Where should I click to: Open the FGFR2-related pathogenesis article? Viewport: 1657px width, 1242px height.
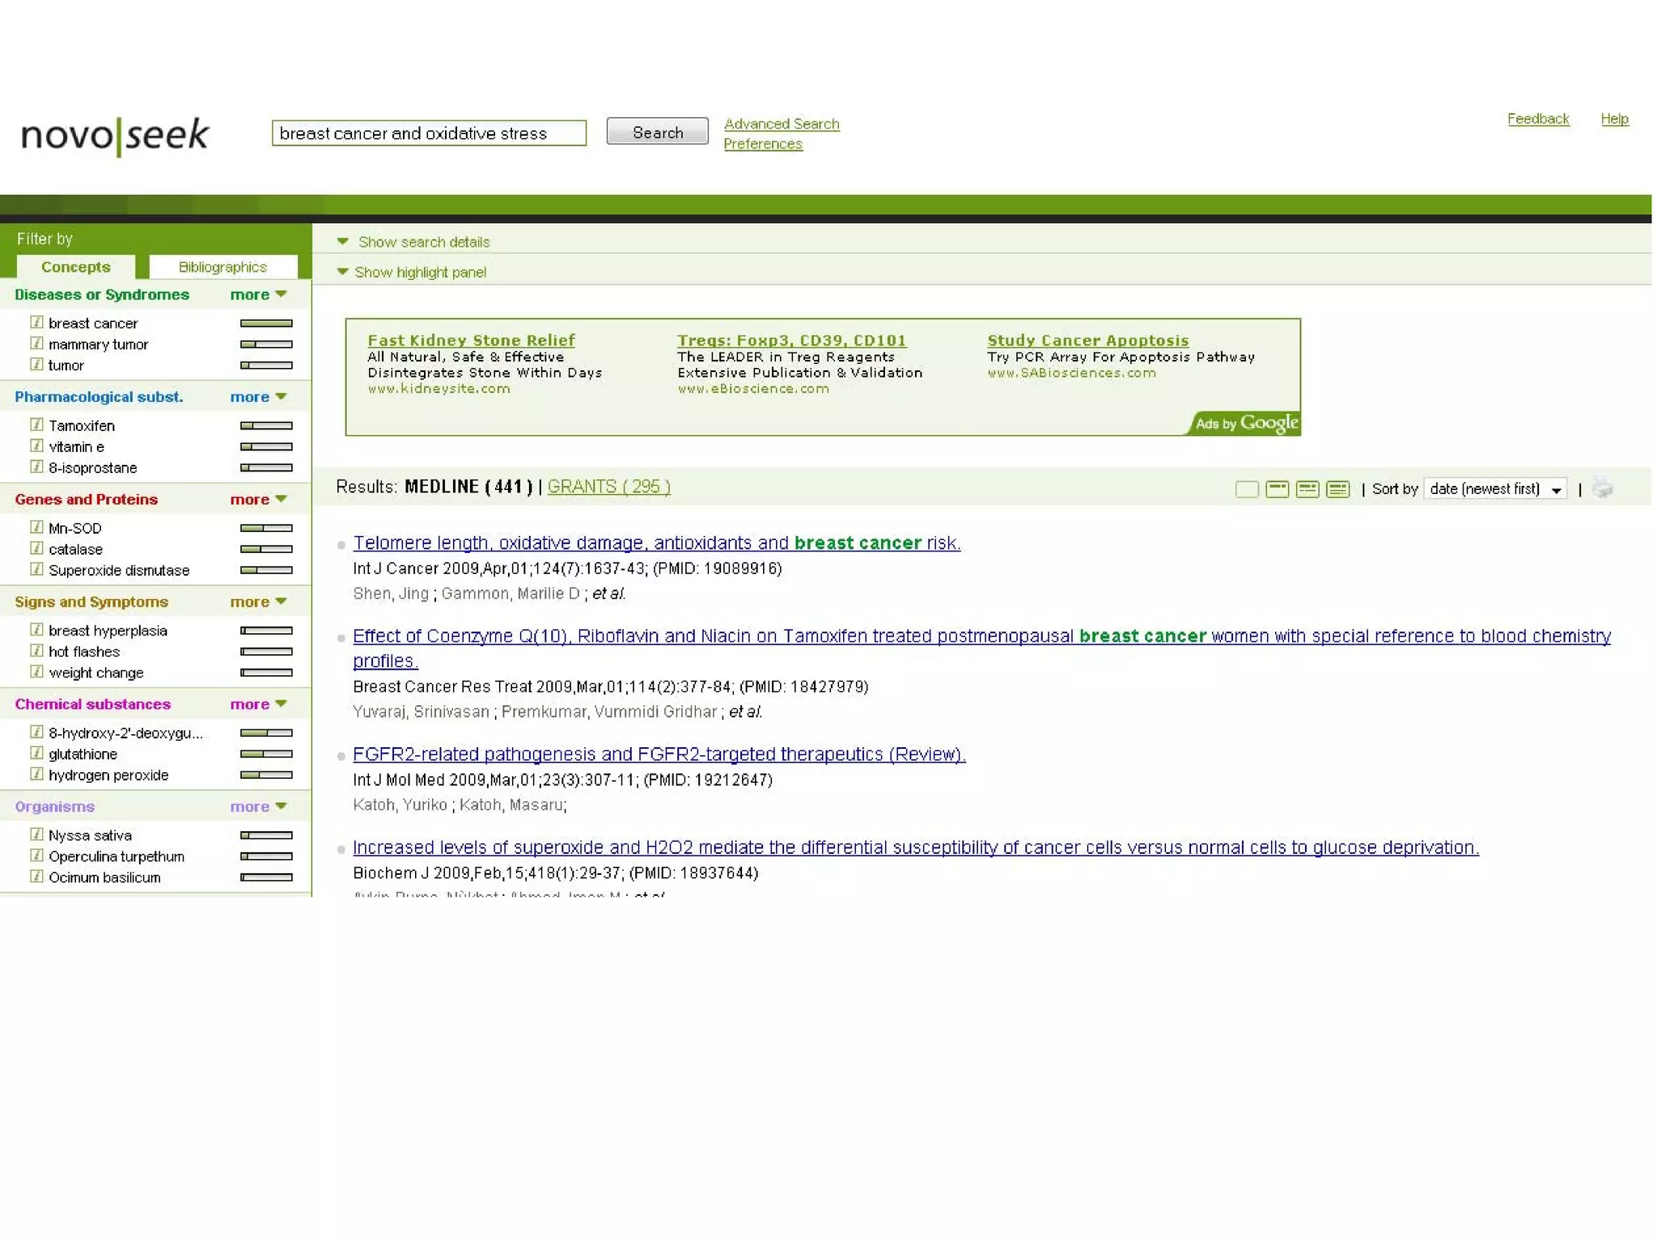point(659,754)
